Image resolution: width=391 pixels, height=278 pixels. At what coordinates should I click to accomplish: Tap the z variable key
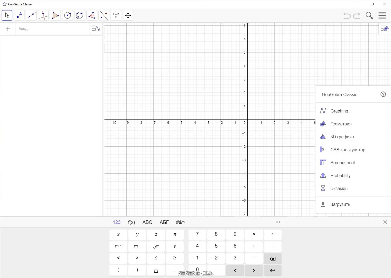point(156,234)
